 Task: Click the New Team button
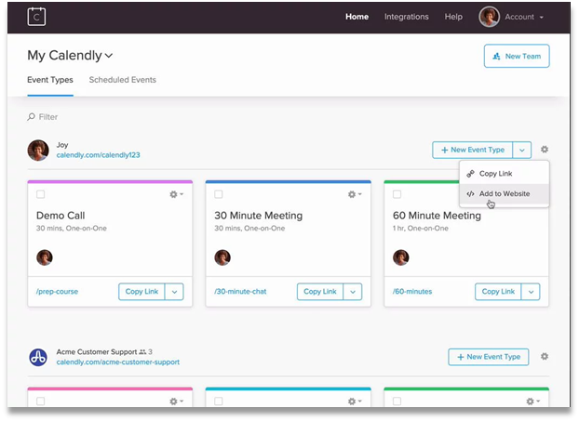click(517, 56)
